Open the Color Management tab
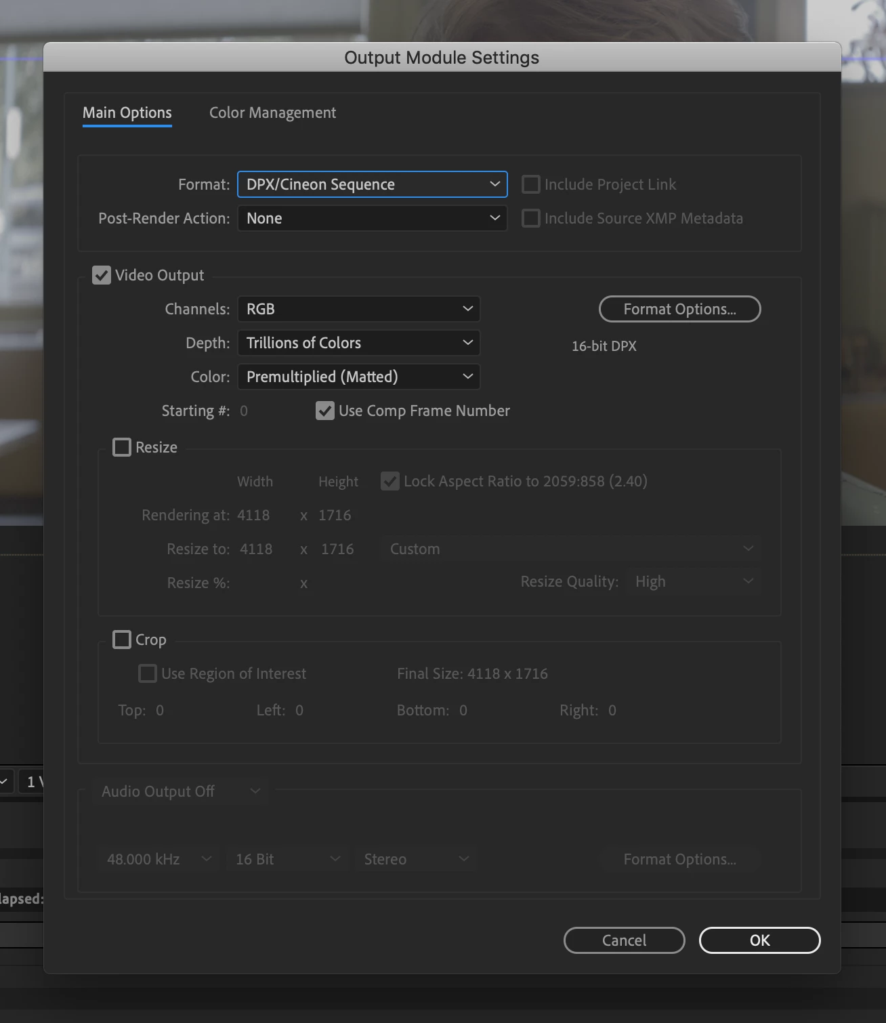The height and width of the screenshot is (1023, 886). point(272,113)
